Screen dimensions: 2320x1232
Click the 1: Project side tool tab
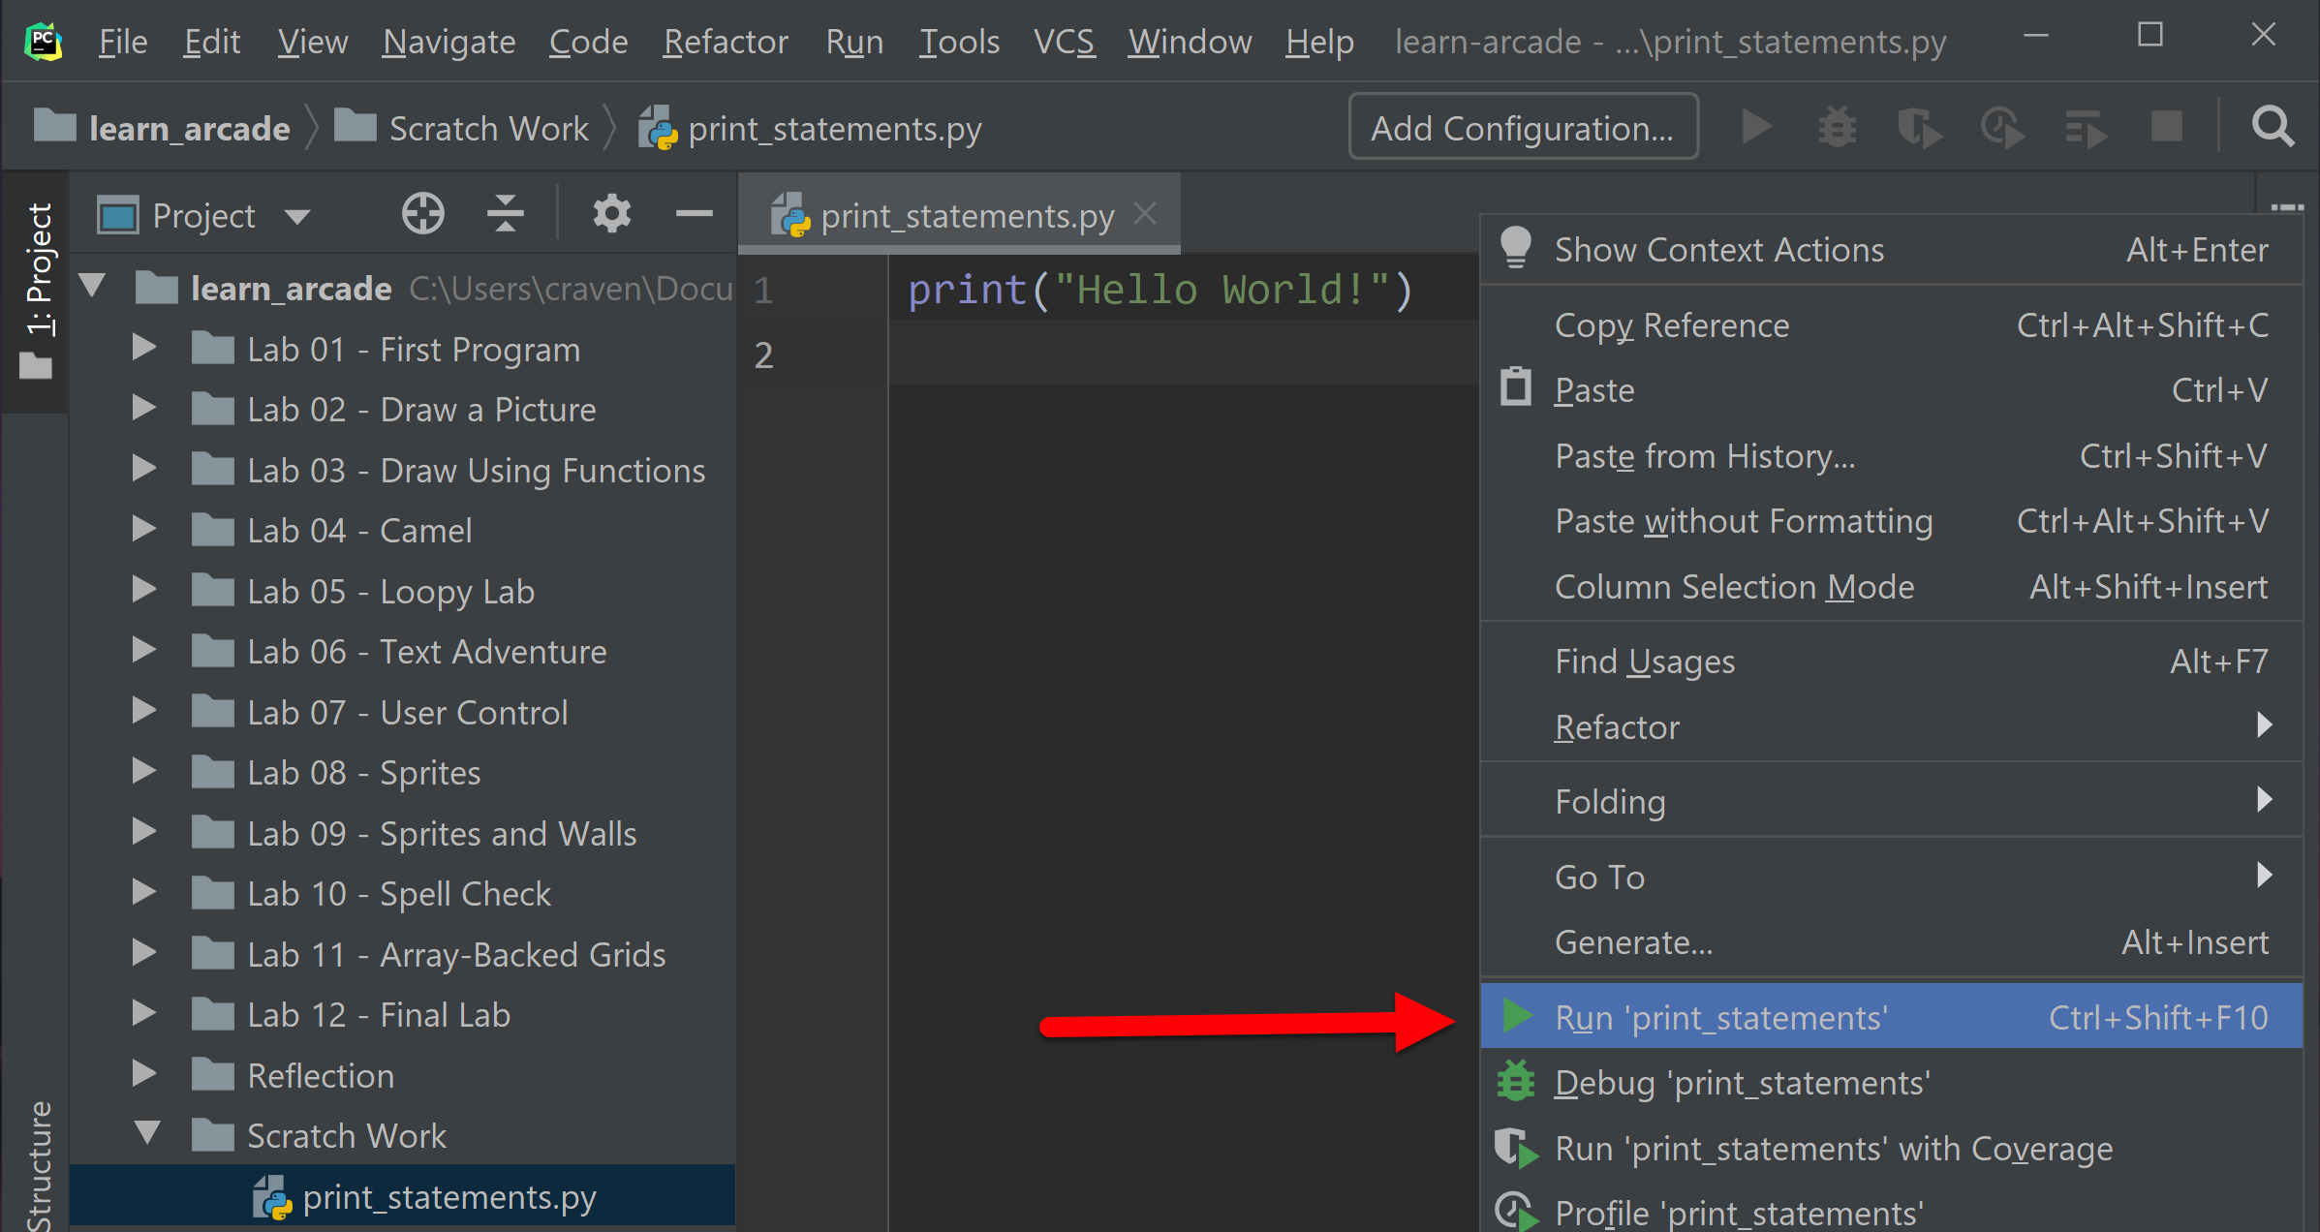(x=37, y=293)
